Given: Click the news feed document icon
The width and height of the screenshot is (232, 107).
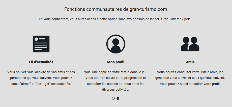Looking at the screenshot, I should [x=41, y=44].
